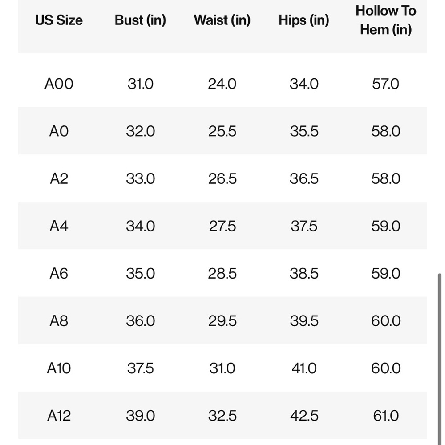Select the Hips (in) column header

pos(303,20)
